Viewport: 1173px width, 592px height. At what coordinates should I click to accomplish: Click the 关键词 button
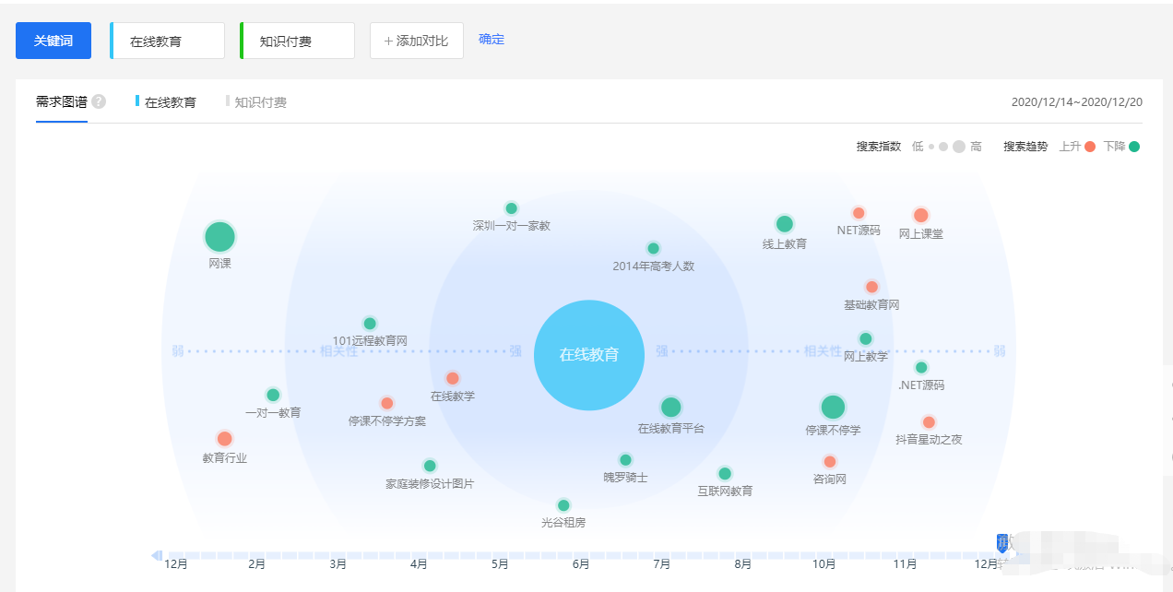(x=53, y=41)
